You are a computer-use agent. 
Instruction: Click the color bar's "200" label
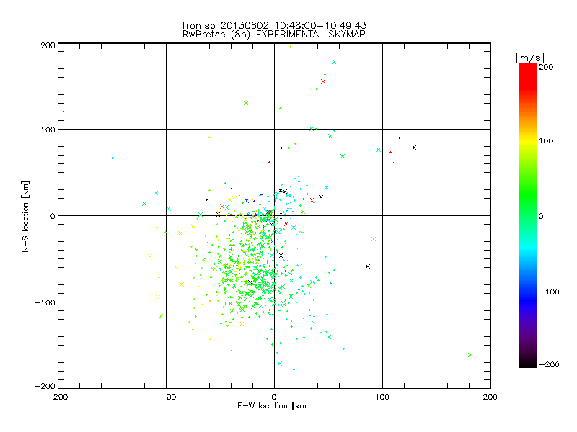tap(546, 67)
